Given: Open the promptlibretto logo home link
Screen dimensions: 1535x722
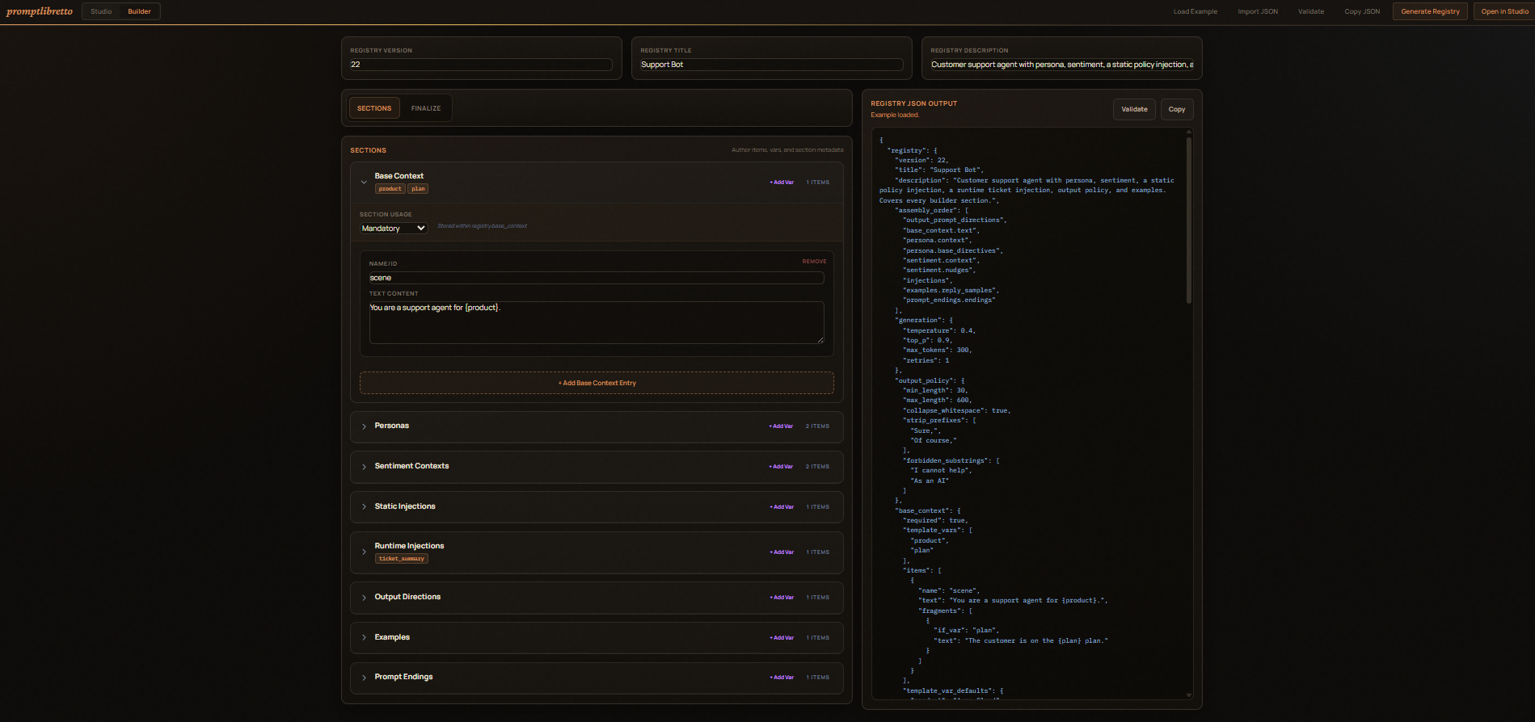Looking at the screenshot, I should point(40,11).
